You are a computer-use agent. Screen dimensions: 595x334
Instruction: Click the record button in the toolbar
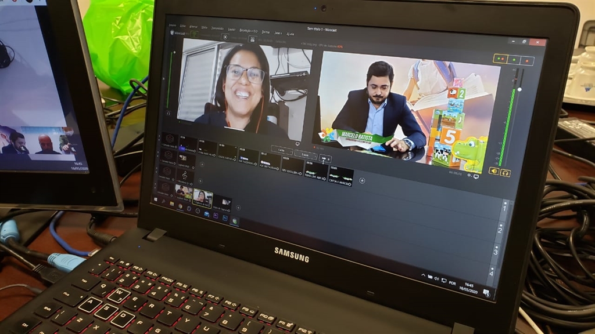pyautogui.click(x=225, y=37)
